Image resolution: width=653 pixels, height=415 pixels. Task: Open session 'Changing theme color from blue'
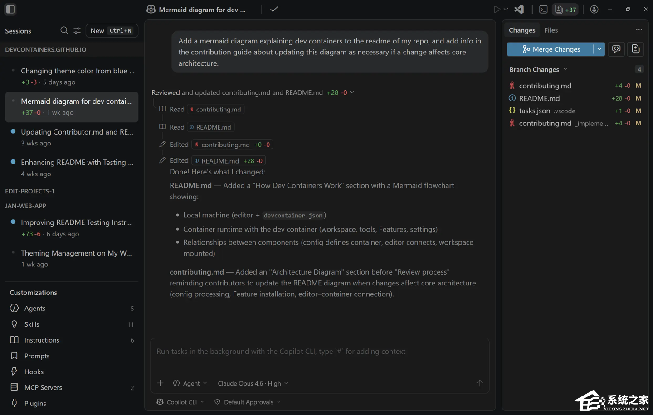pyautogui.click(x=72, y=76)
